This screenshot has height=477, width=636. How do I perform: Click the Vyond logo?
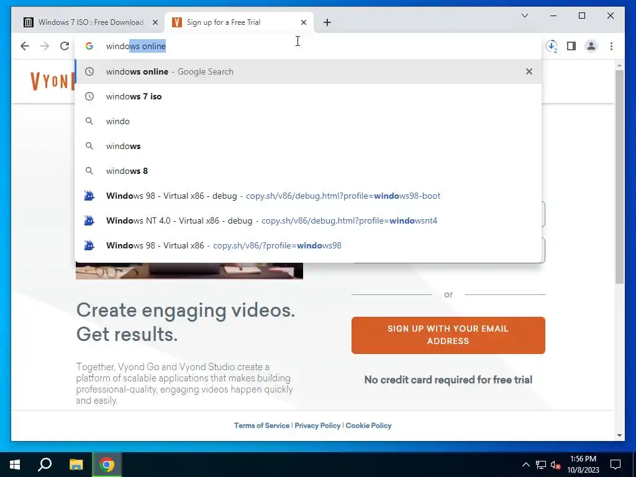(x=52, y=81)
